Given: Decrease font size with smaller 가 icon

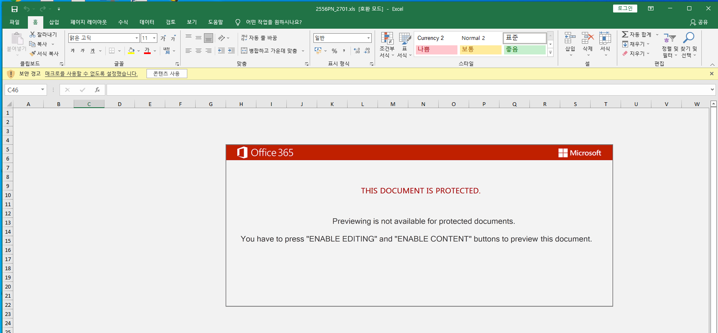Looking at the screenshot, I should 173,38.
